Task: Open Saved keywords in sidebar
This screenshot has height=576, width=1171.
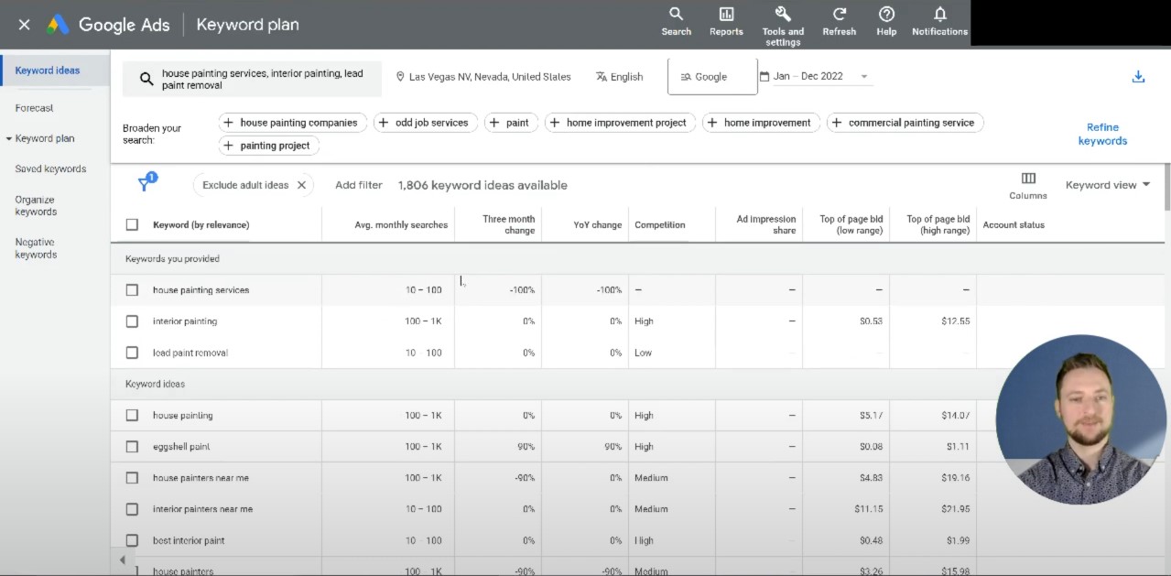Action: click(x=50, y=168)
